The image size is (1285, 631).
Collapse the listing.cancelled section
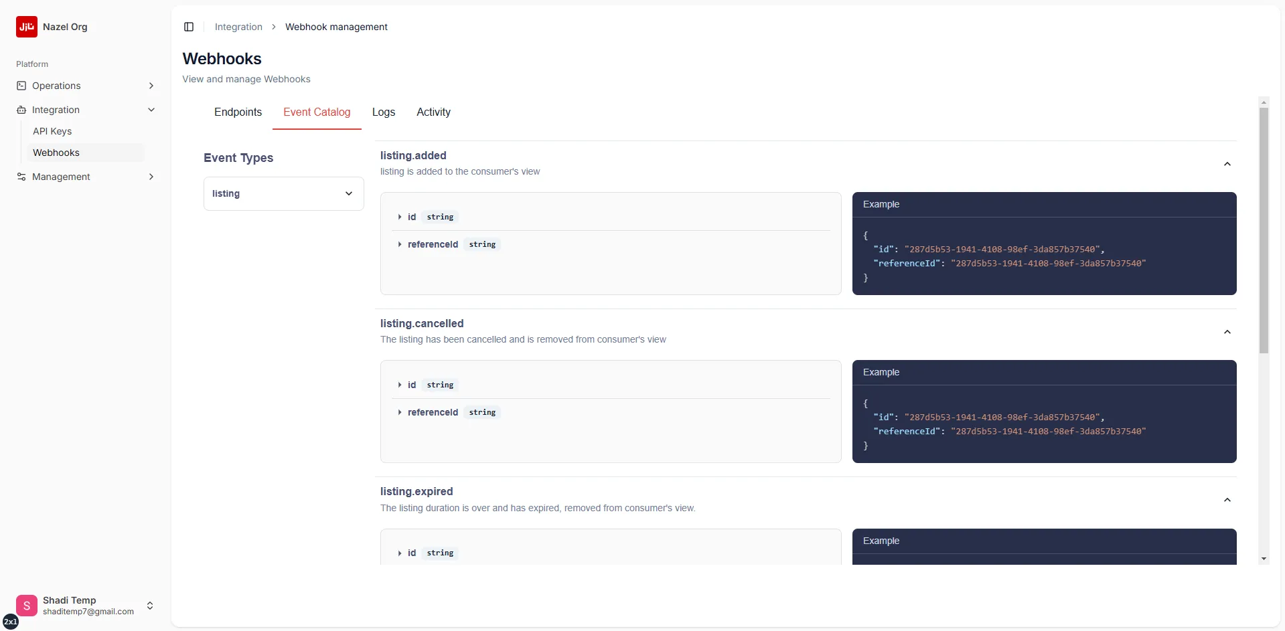pyautogui.click(x=1227, y=331)
